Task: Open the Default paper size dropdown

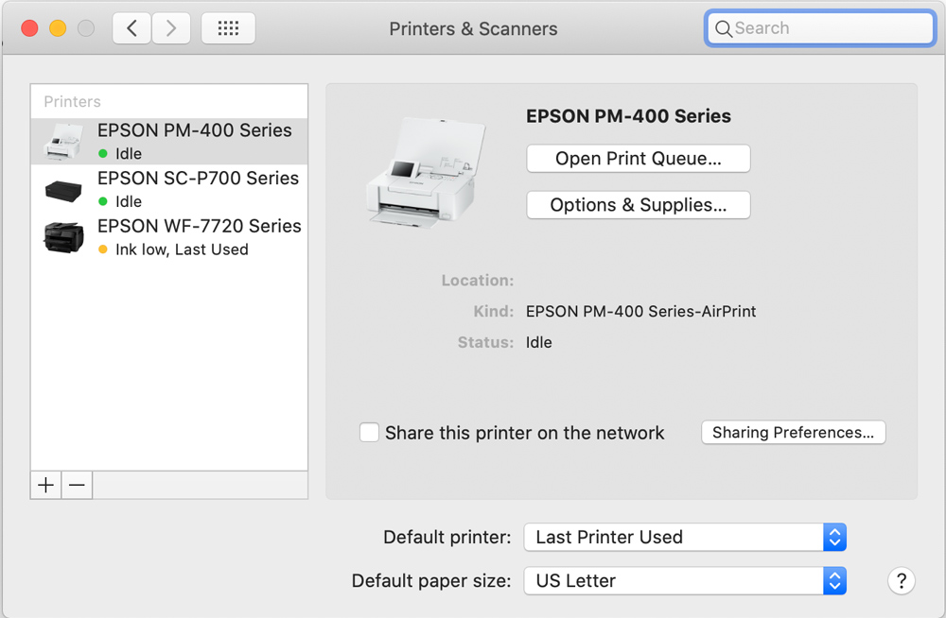Action: tap(685, 580)
